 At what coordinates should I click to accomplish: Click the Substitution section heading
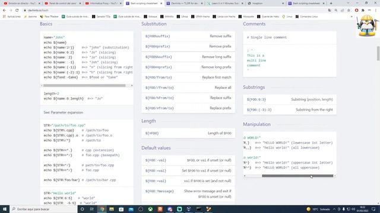[154, 24]
